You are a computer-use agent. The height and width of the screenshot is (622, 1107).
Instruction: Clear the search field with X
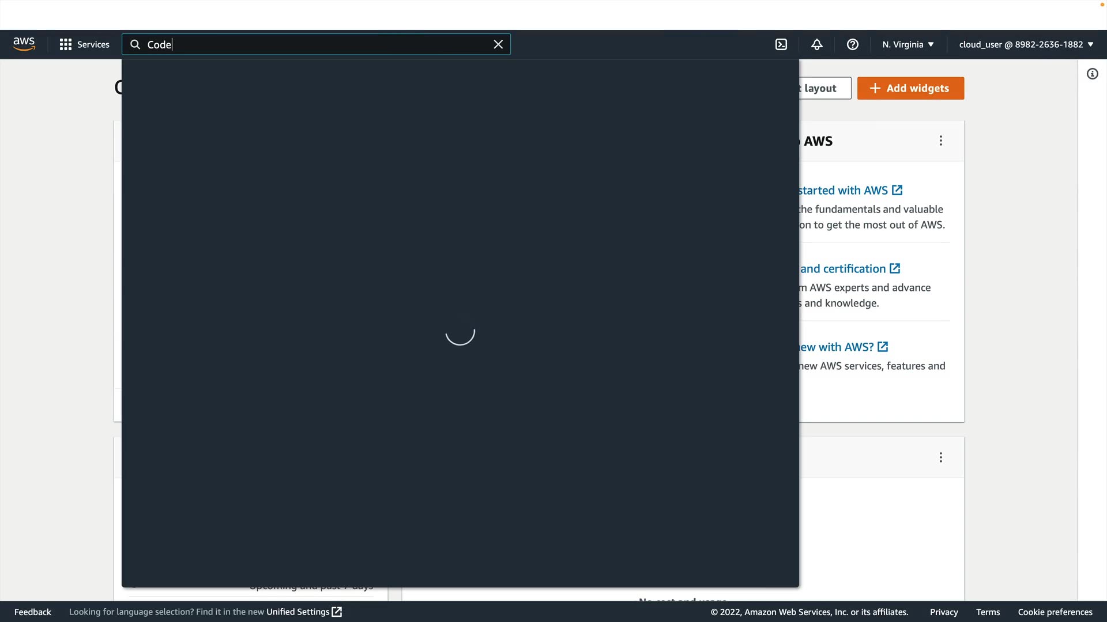(498, 44)
